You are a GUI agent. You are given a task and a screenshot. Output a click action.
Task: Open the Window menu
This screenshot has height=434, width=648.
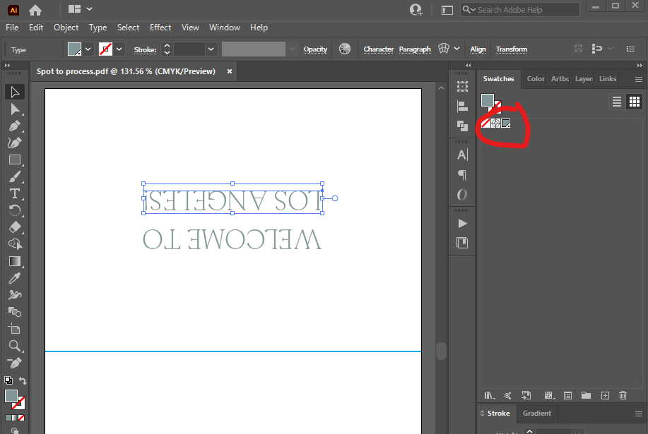(225, 28)
